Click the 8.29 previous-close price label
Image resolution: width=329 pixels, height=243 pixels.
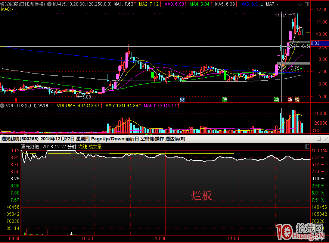coord(15,179)
